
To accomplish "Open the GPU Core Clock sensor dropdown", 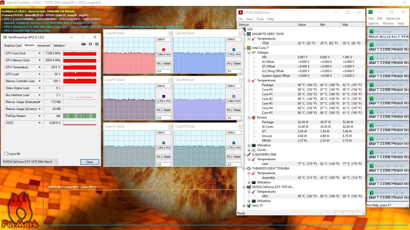I will (x=39, y=53).
